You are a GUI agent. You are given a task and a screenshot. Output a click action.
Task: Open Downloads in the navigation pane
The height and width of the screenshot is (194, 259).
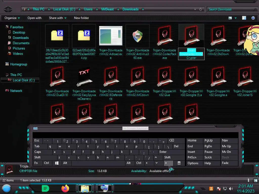[x=21, y=38]
